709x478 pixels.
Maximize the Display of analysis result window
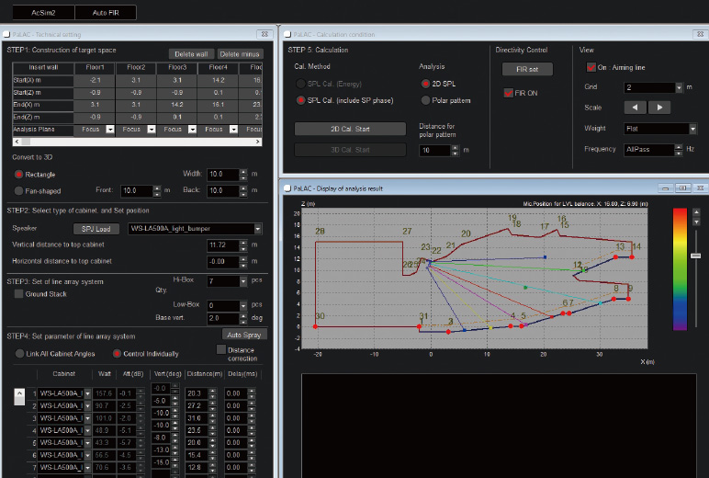[x=682, y=188]
